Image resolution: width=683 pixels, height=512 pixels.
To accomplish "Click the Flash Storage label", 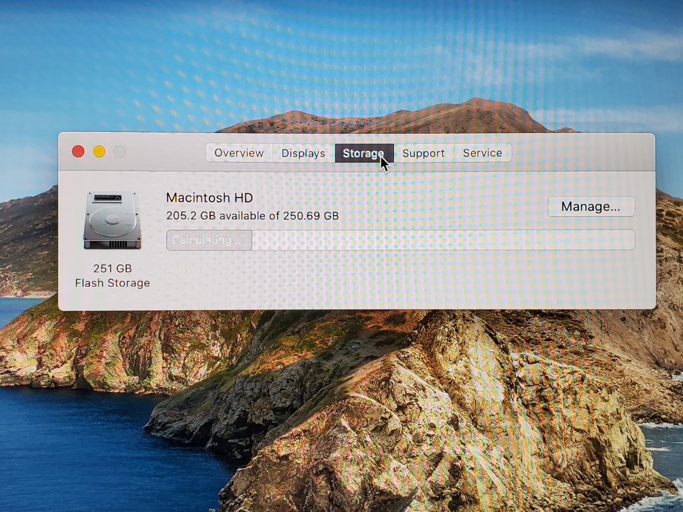I will tap(112, 283).
